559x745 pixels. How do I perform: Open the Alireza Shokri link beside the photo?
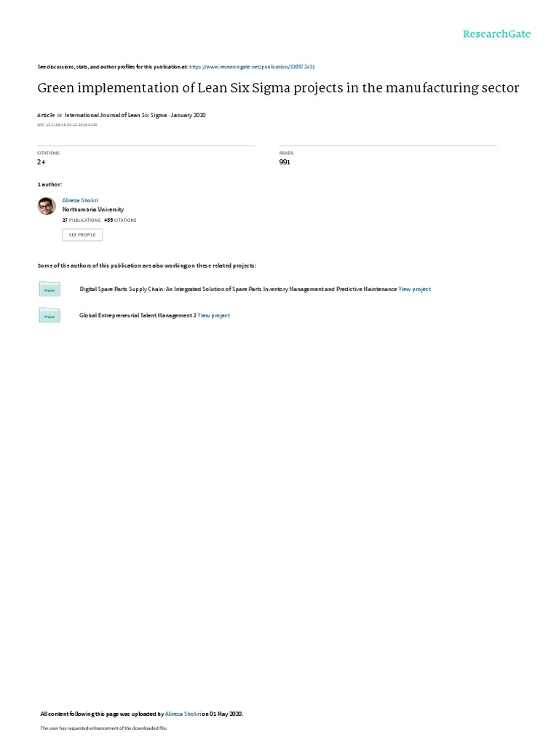click(x=80, y=201)
